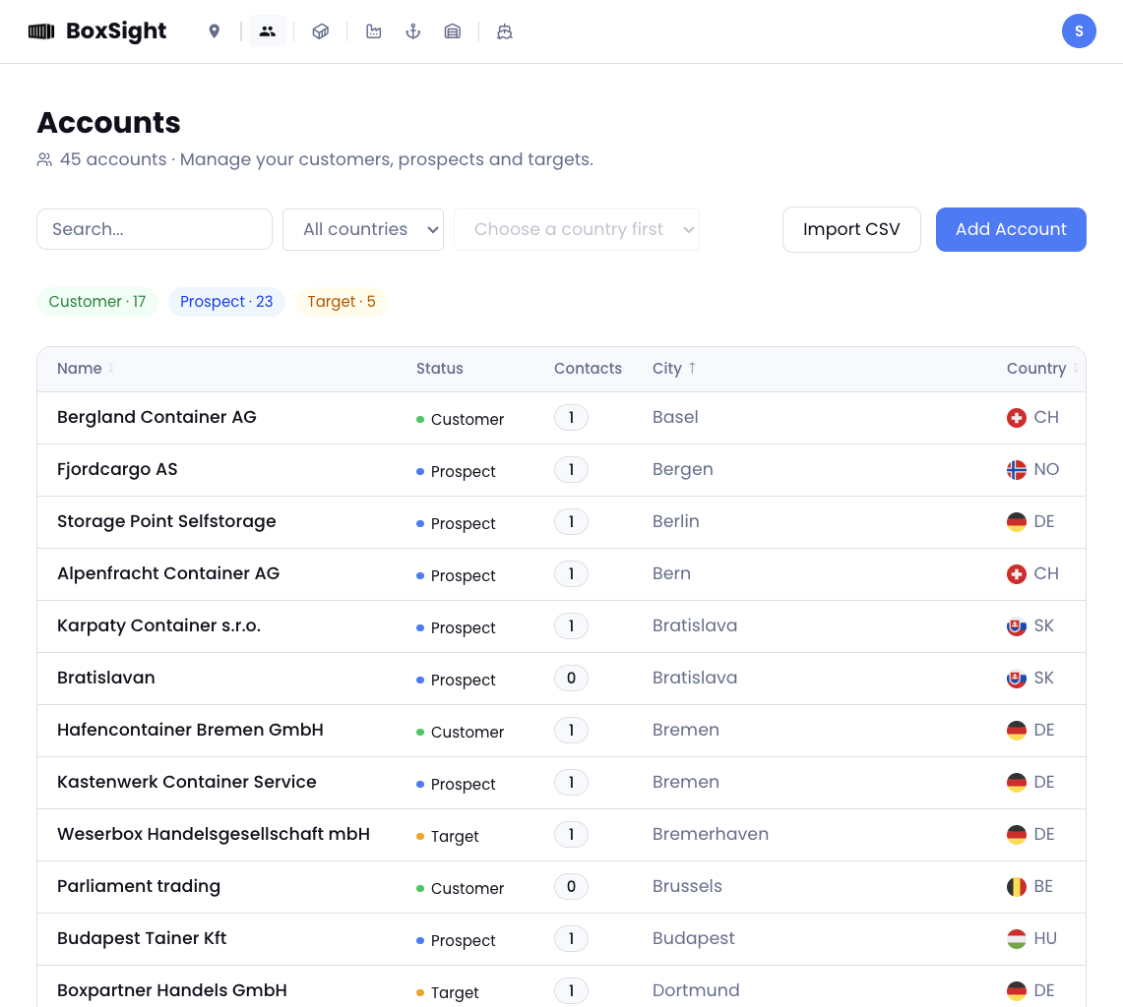Open Parliament trading account
This screenshot has width=1123, height=1007.
click(139, 887)
